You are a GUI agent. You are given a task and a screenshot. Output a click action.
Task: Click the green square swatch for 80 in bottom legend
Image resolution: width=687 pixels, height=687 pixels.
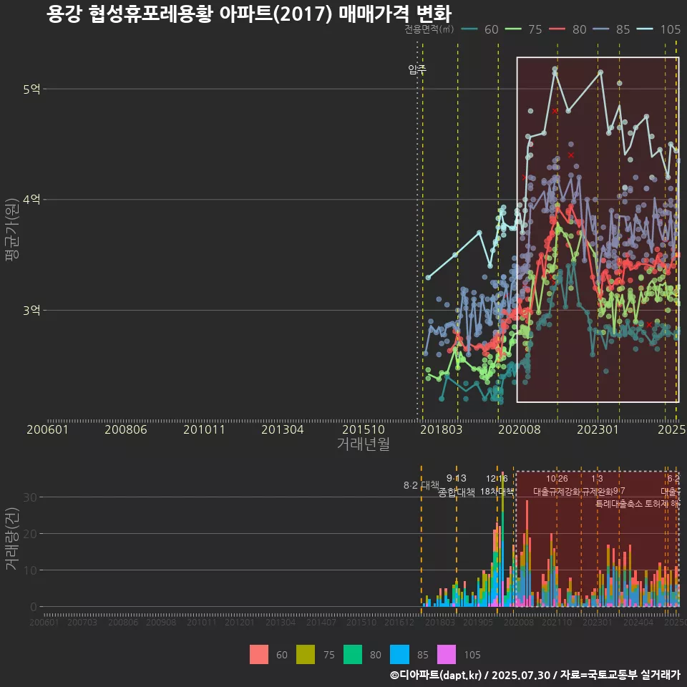tap(353, 655)
